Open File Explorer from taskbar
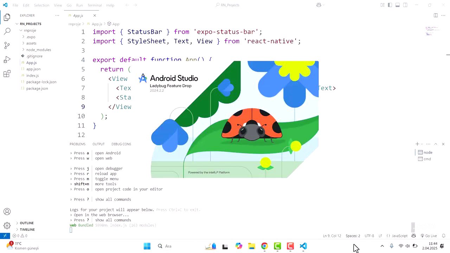Viewport: 450px width, 253px height. [x=251, y=246]
